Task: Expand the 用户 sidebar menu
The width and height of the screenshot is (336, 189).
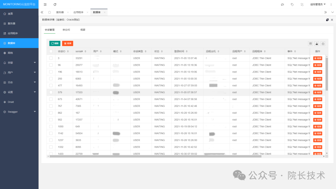Action: click(19, 73)
